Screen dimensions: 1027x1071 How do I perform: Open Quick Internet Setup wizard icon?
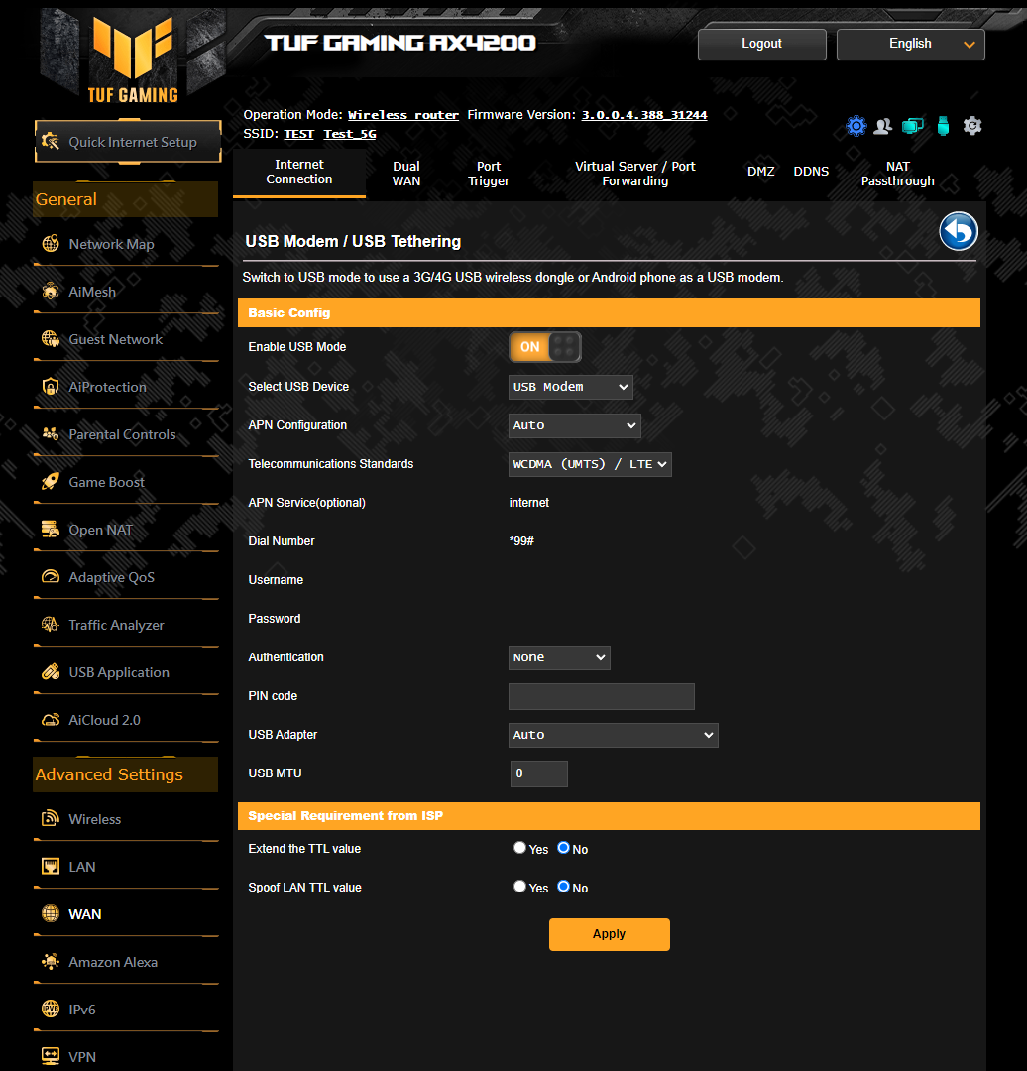point(51,142)
